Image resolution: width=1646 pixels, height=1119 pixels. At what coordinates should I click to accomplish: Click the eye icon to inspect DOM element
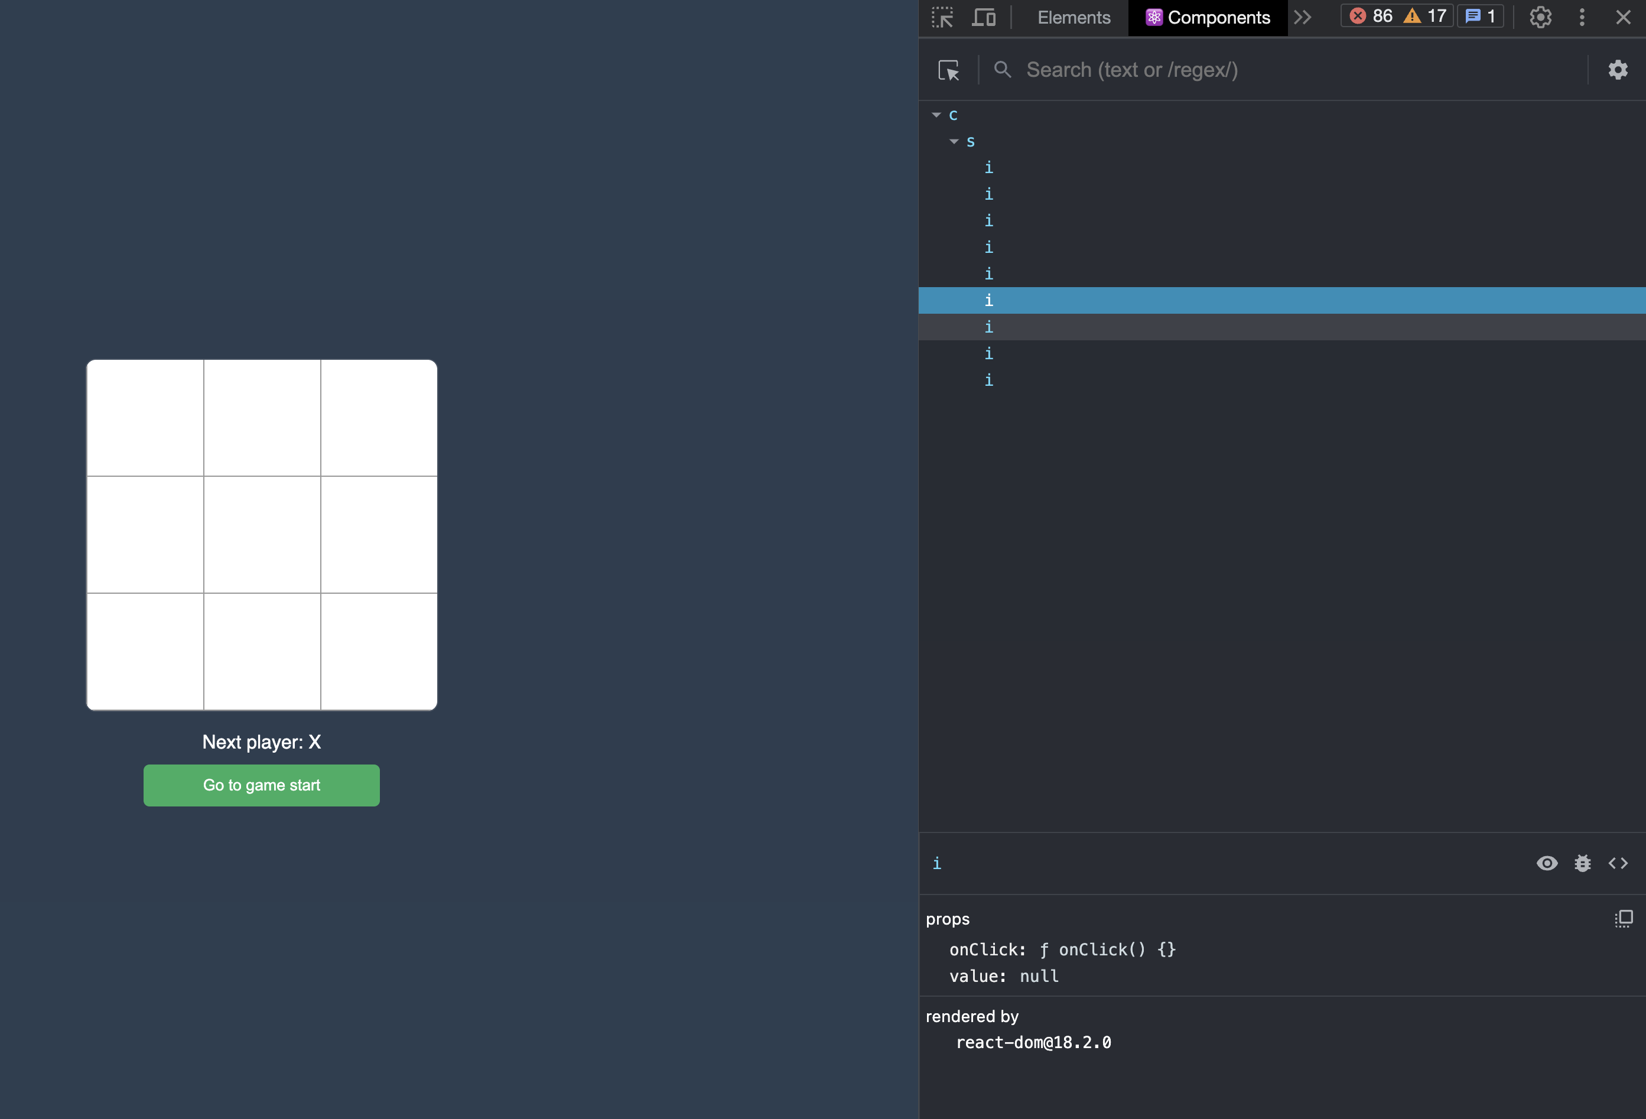coord(1547,863)
